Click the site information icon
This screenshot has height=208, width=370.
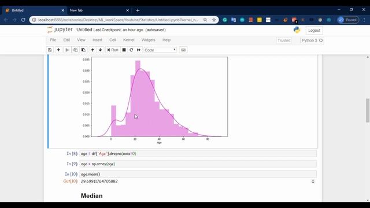click(x=34, y=20)
